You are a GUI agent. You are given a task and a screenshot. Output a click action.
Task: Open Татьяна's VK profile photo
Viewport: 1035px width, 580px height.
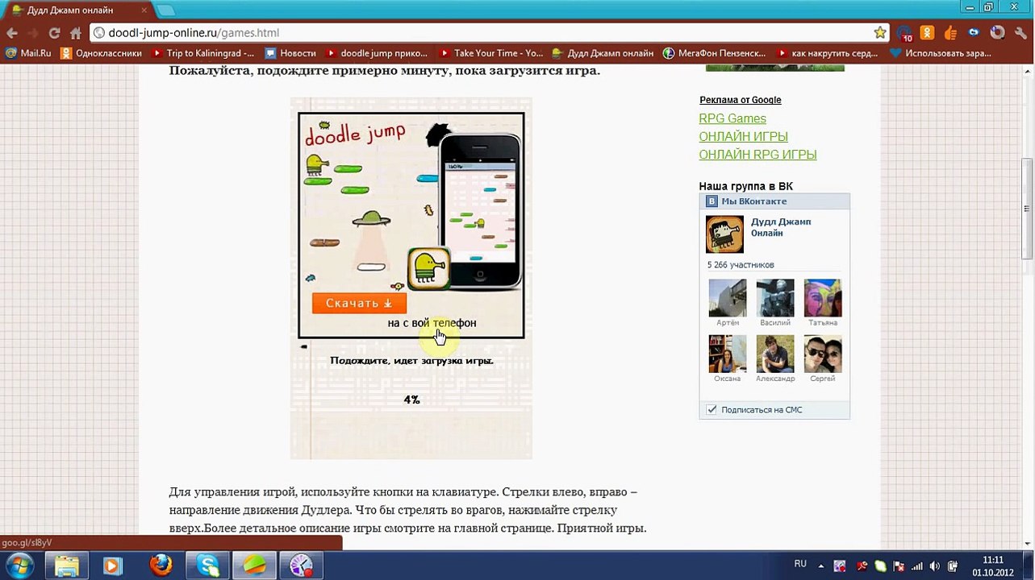pos(823,298)
